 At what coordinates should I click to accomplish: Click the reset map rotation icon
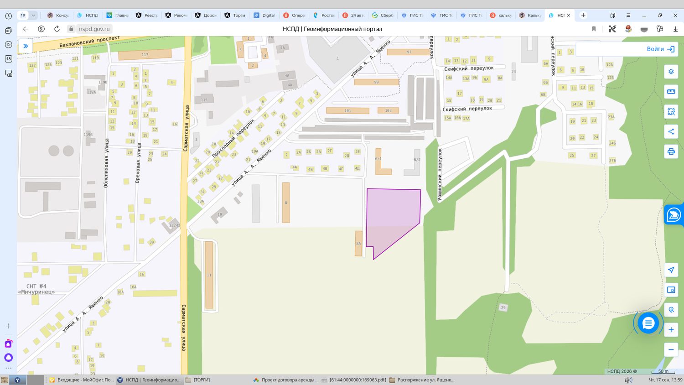pyautogui.click(x=671, y=310)
